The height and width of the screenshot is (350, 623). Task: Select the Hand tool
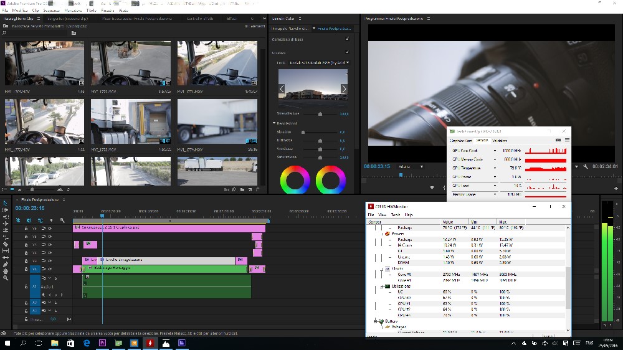pyautogui.click(x=6, y=272)
